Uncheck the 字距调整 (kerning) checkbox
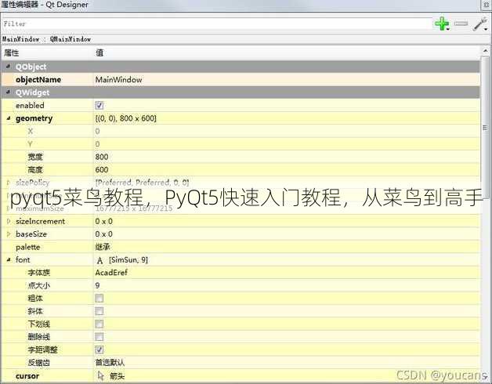 coord(99,350)
